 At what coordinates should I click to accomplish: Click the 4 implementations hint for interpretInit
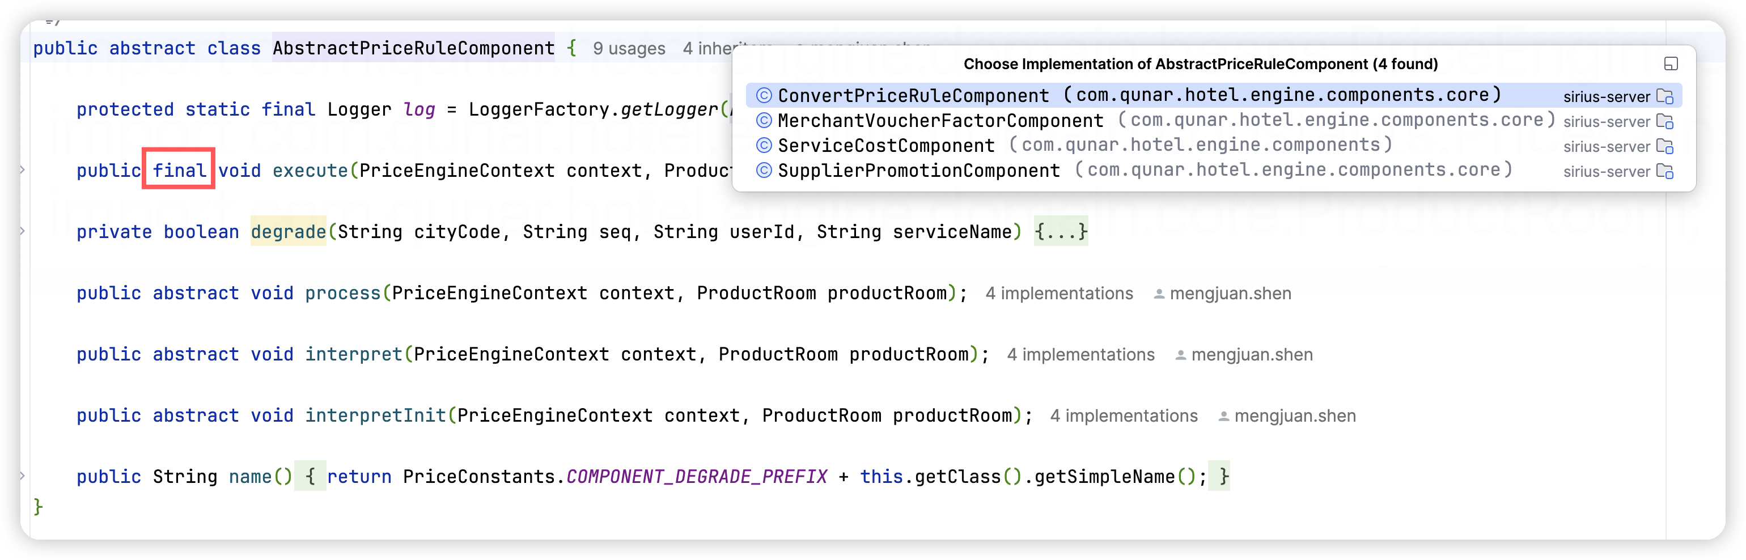[1123, 415]
